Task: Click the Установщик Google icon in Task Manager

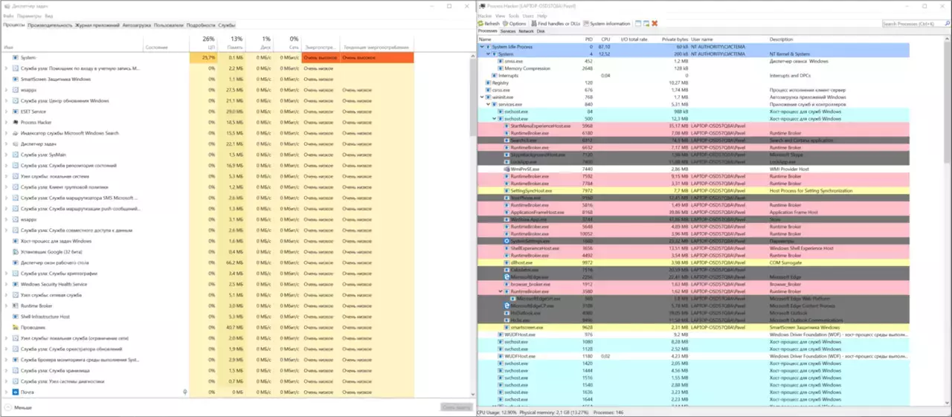Action: point(16,251)
